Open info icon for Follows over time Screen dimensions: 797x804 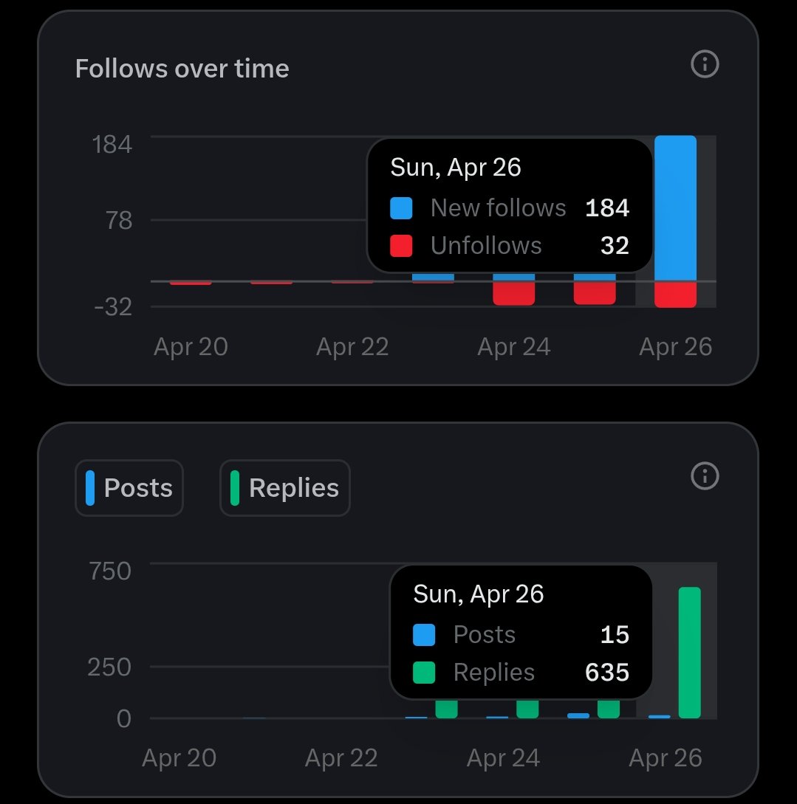[705, 64]
